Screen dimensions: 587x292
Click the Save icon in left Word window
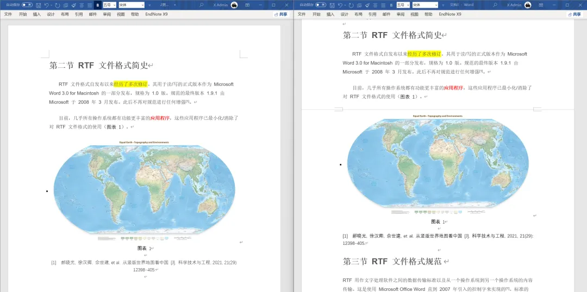tap(38, 5)
